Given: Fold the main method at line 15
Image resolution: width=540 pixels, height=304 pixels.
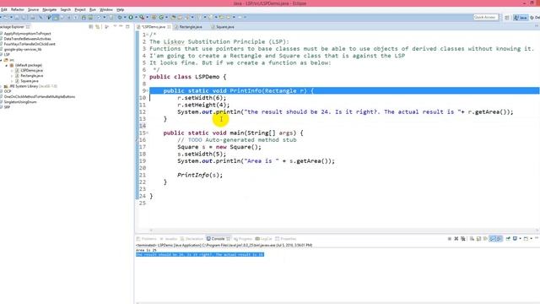Looking at the screenshot, I should pyautogui.click(x=148, y=133).
